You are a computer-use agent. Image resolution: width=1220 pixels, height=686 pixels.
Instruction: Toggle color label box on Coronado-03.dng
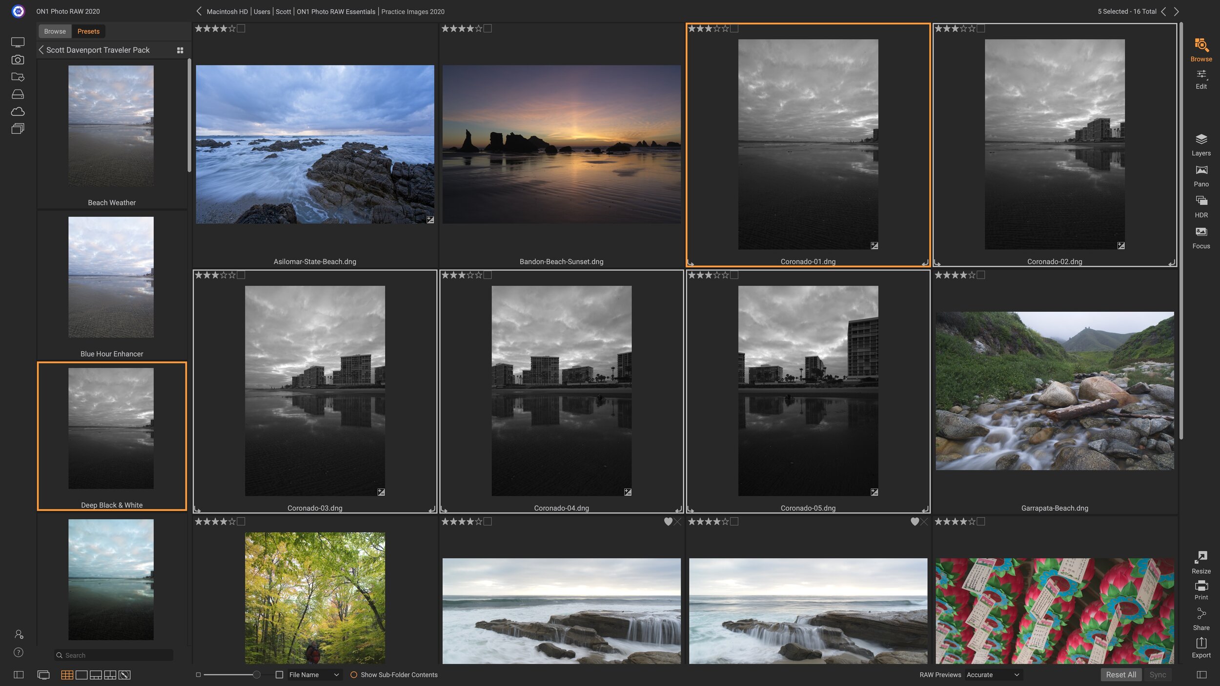[x=241, y=275]
